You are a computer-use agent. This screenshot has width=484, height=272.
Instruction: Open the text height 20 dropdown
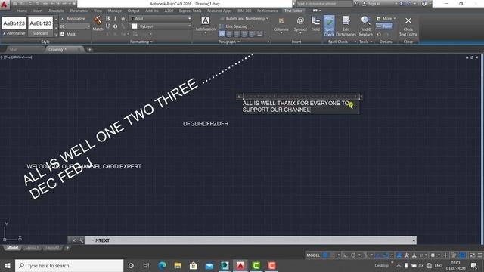coord(74,26)
